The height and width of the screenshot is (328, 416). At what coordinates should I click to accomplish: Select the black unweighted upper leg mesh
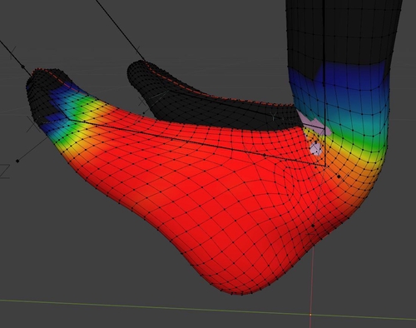click(x=344, y=31)
